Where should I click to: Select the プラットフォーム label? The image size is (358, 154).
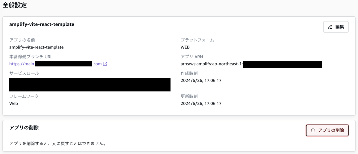point(197,40)
